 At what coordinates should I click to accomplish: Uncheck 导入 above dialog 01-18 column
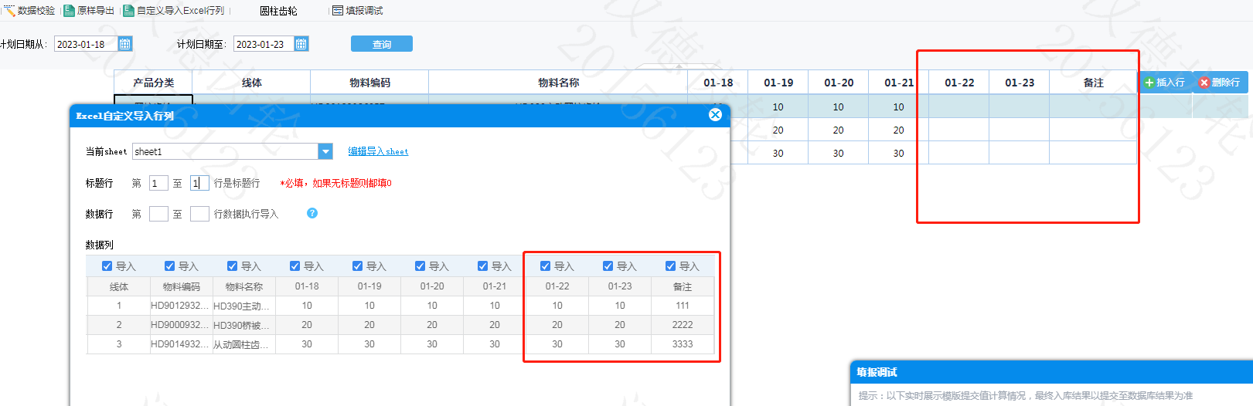pos(295,266)
